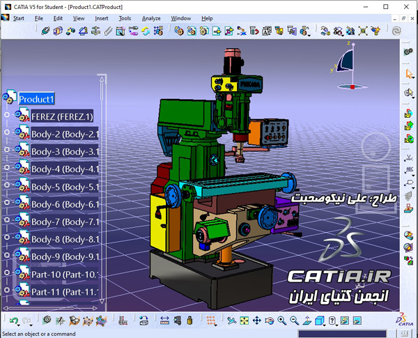Viewport: 418px width, 338px height.
Task: Select the Contact Constraint tool
Action: pos(58,31)
